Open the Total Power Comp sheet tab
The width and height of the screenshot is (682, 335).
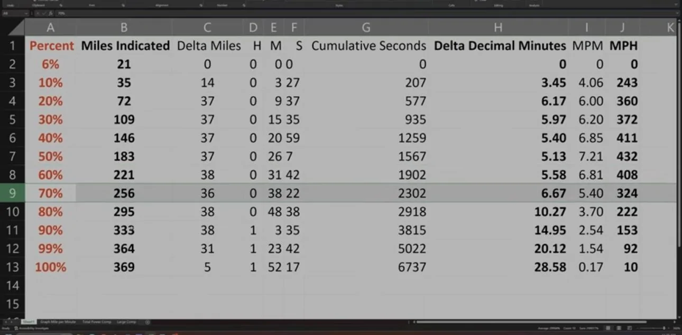coord(97,322)
